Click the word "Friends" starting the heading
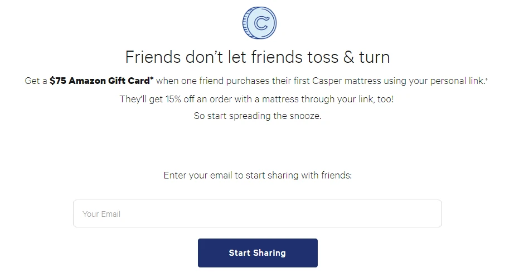This screenshot has height=278, width=524. point(145,57)
